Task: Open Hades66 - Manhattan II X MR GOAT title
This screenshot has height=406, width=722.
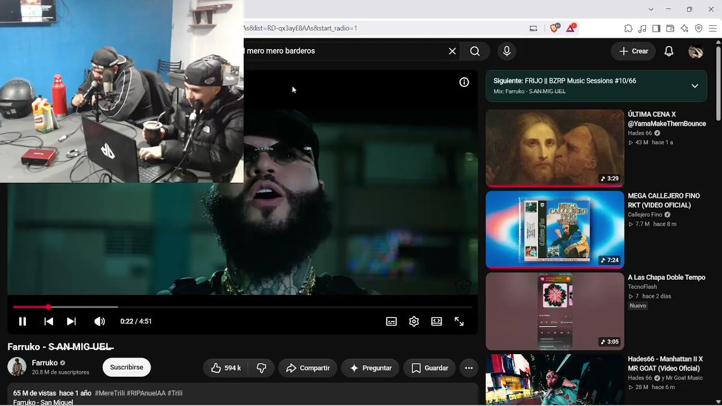Action: (666, 364)
